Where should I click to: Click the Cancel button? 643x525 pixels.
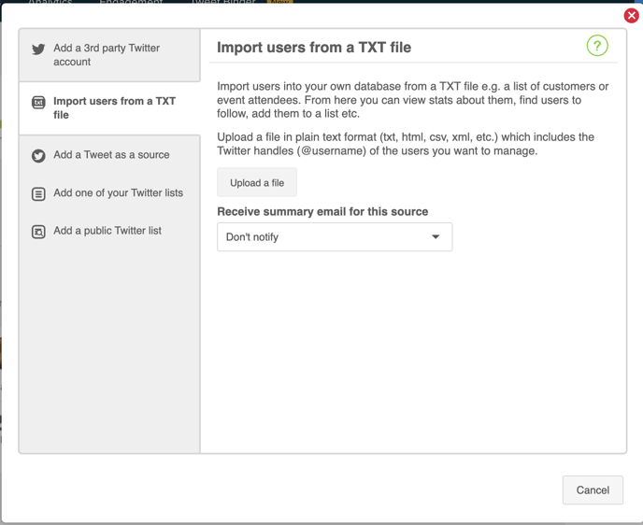coord(593,490)
